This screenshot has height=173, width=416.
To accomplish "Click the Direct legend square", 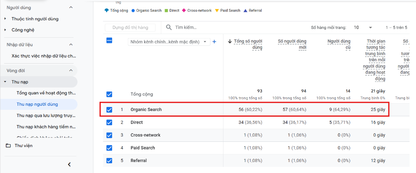I will (x=166, y=11).
